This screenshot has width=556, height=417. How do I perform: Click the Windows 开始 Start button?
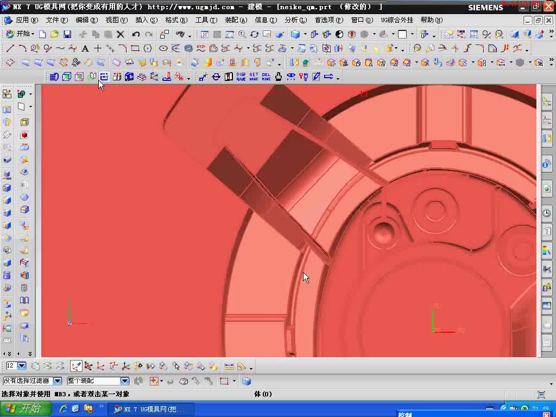click(x=26, y=409)
